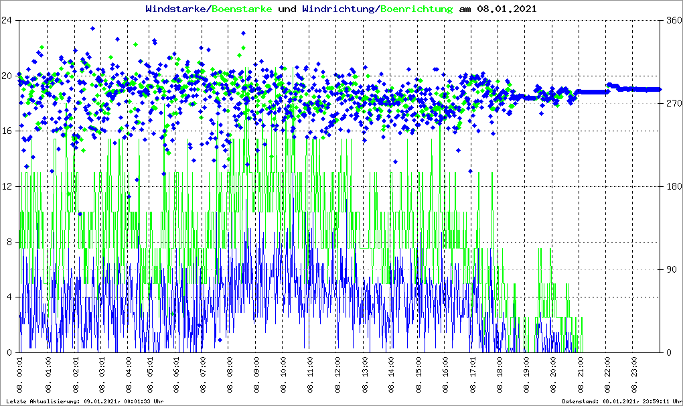Screen dimensions: 683x406
Task: Click the date '08.01.2021' in the title
Action: (506, 9)
